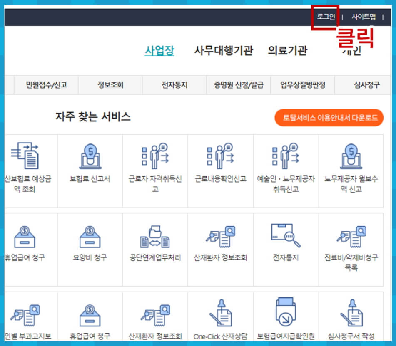
Task: Open the 업무상질병판정 menu
Action: [303, 85]
